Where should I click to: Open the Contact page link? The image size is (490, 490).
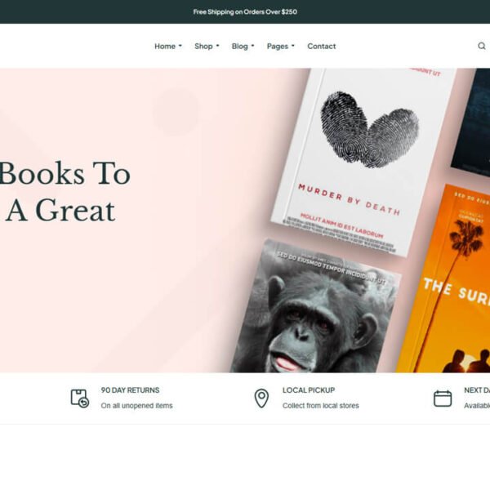pos(321,47)
